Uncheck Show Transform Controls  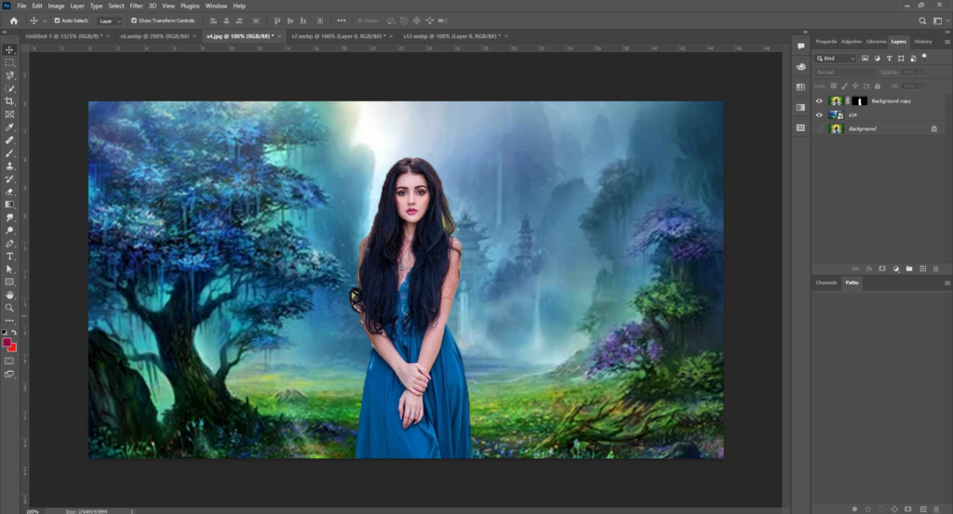(x=134, y=20)
